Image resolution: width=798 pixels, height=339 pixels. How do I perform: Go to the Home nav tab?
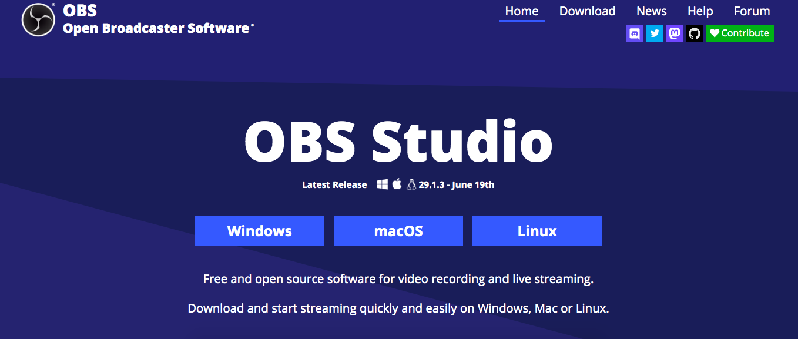click(x=522, y=11)
